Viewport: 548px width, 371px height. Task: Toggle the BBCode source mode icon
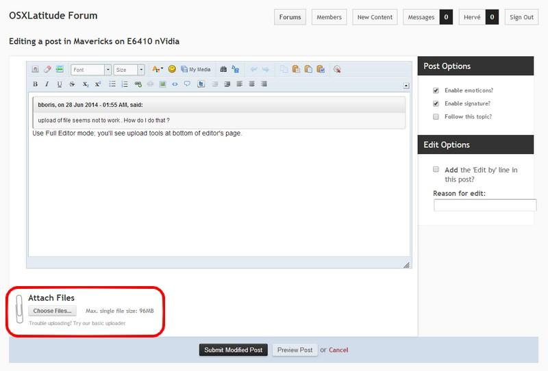point(36,69)
